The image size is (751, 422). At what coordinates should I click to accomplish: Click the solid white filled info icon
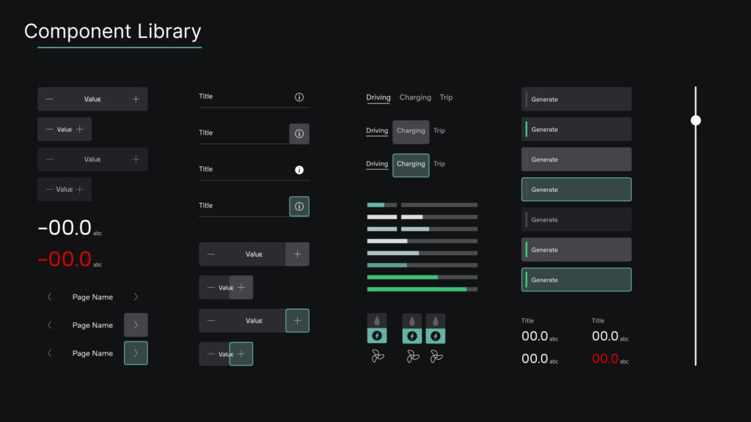(299, 170)
